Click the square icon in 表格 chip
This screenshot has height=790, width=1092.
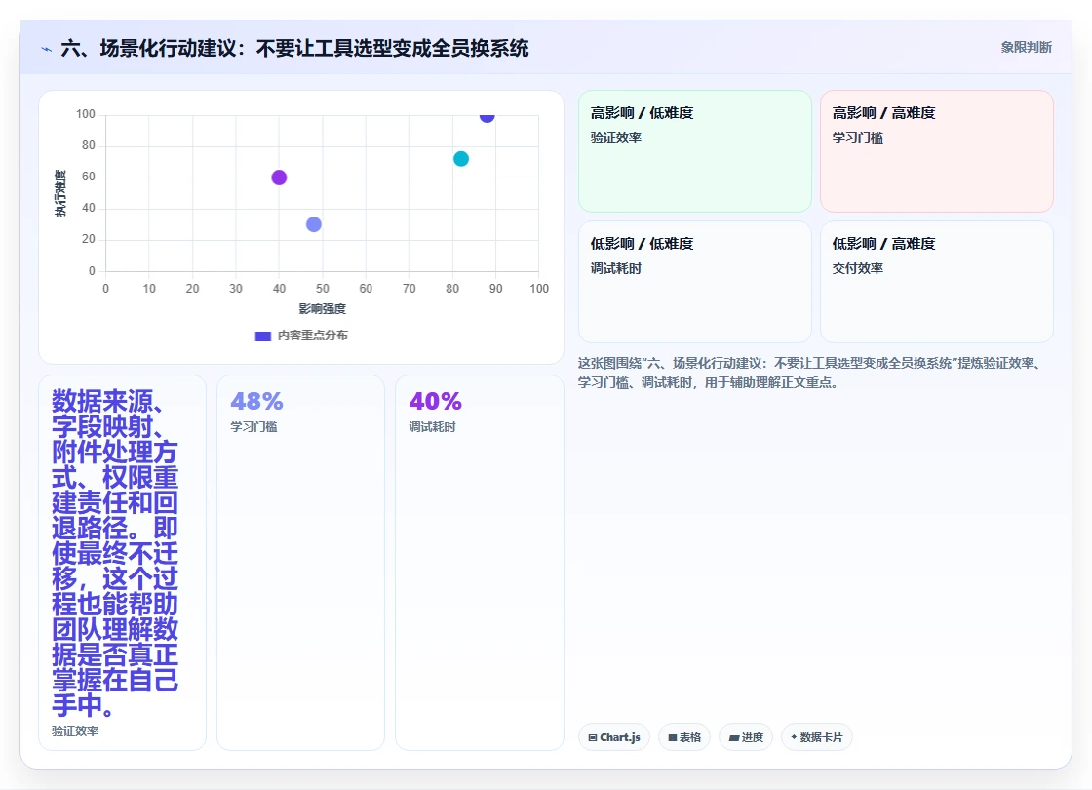[x=672, y=737]
